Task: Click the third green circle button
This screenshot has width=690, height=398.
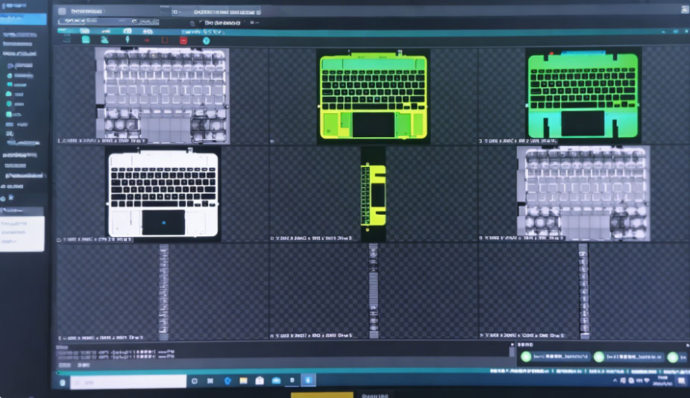Action: click(x=674, y=357)
